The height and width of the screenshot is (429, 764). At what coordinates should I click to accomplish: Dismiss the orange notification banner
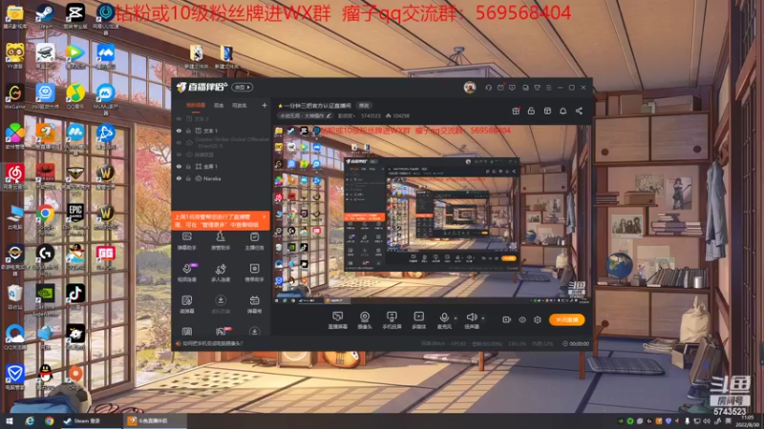(x=264, y=217)
